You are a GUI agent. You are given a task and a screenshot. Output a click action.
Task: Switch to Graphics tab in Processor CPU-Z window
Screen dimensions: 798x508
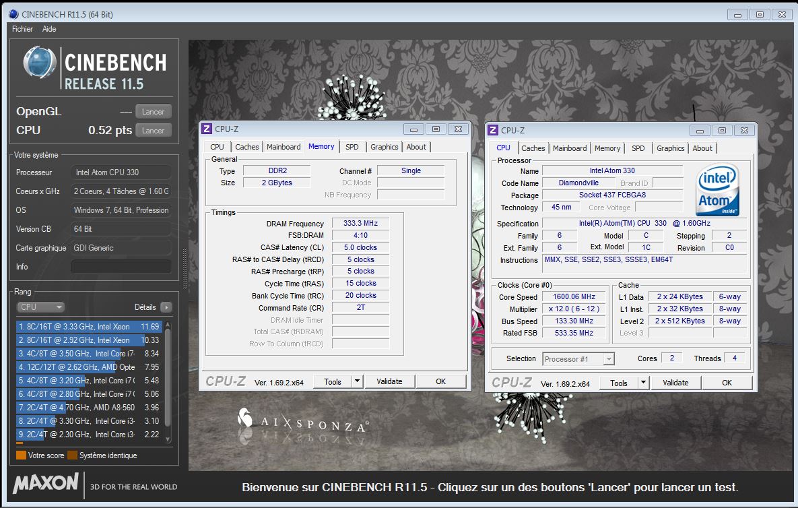(x=670, y=148)
